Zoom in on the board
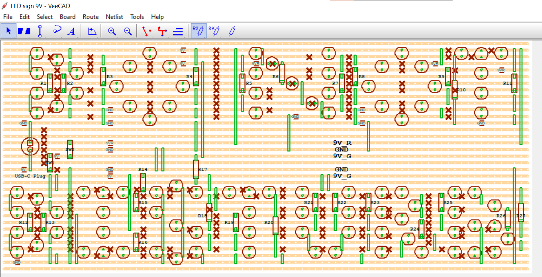 click(x=112, y=31)
